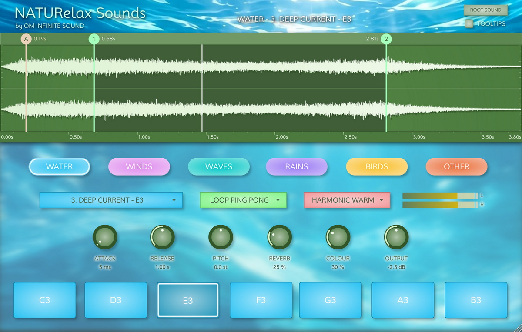Click the 25 % reverb value
This screenshot has width=522, height=332.
coord(279,267)
